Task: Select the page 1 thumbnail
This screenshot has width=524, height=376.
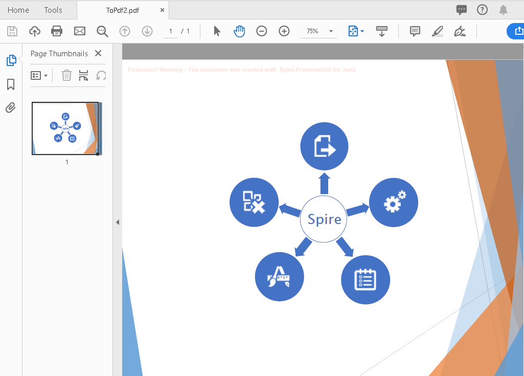Action: coord(65,128)
